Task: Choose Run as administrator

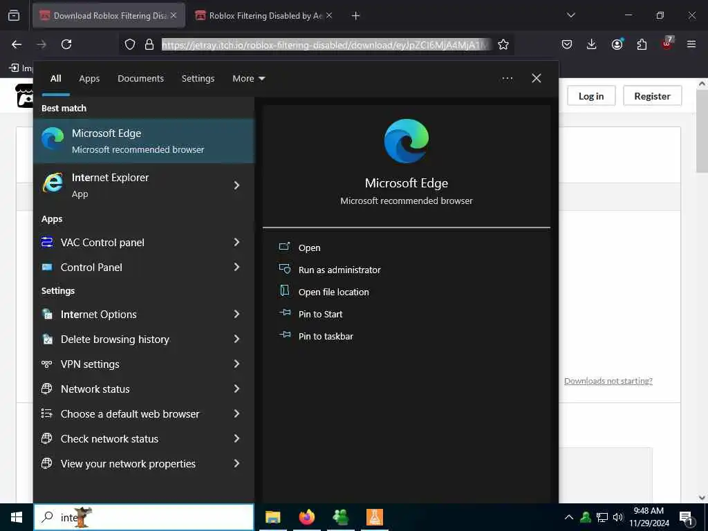Action: point(330,270)
